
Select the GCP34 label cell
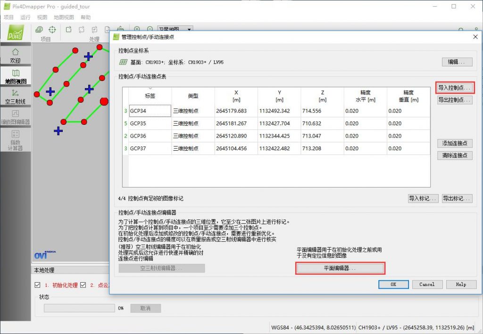point(150,111)
